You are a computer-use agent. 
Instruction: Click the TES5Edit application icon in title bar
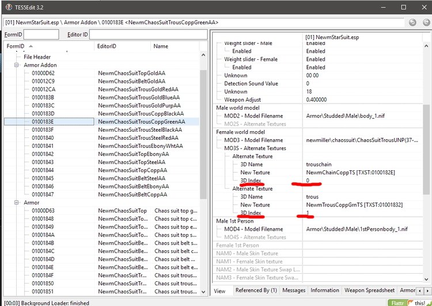click(x=9, y=7)
